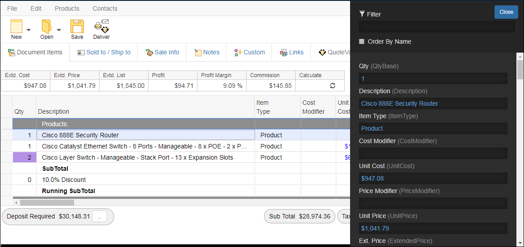Switch to Links tab
524x247 pixels.
tap(291, 53)
